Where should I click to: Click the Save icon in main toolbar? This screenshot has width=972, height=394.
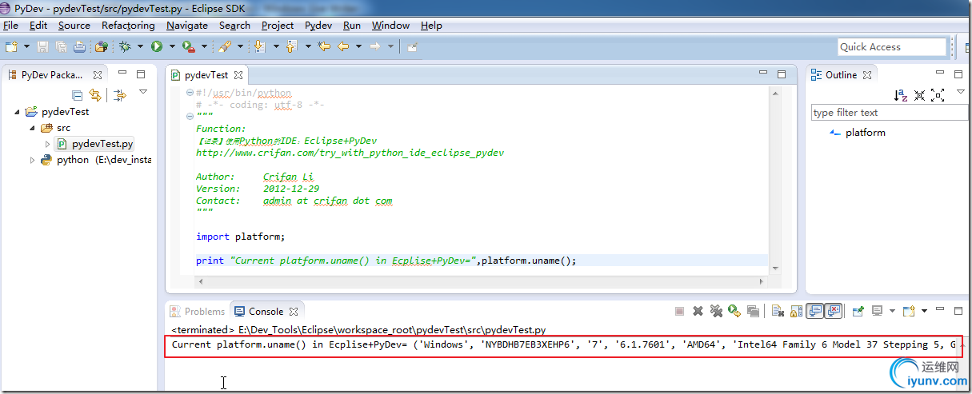[x=42, y=46]
